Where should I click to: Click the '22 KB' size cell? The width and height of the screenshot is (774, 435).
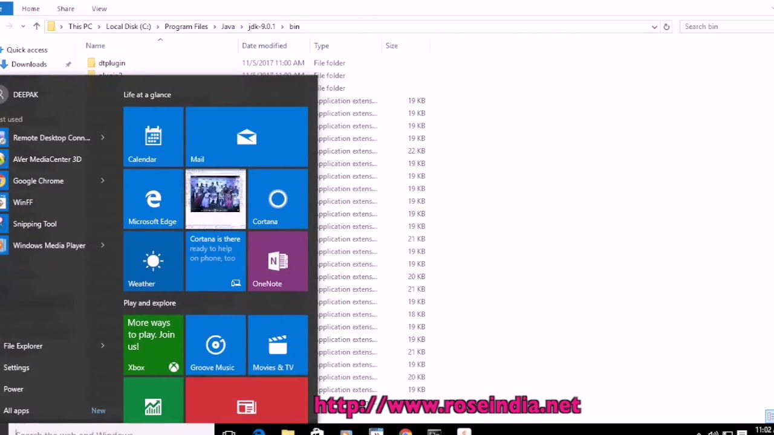click(417, 151)
